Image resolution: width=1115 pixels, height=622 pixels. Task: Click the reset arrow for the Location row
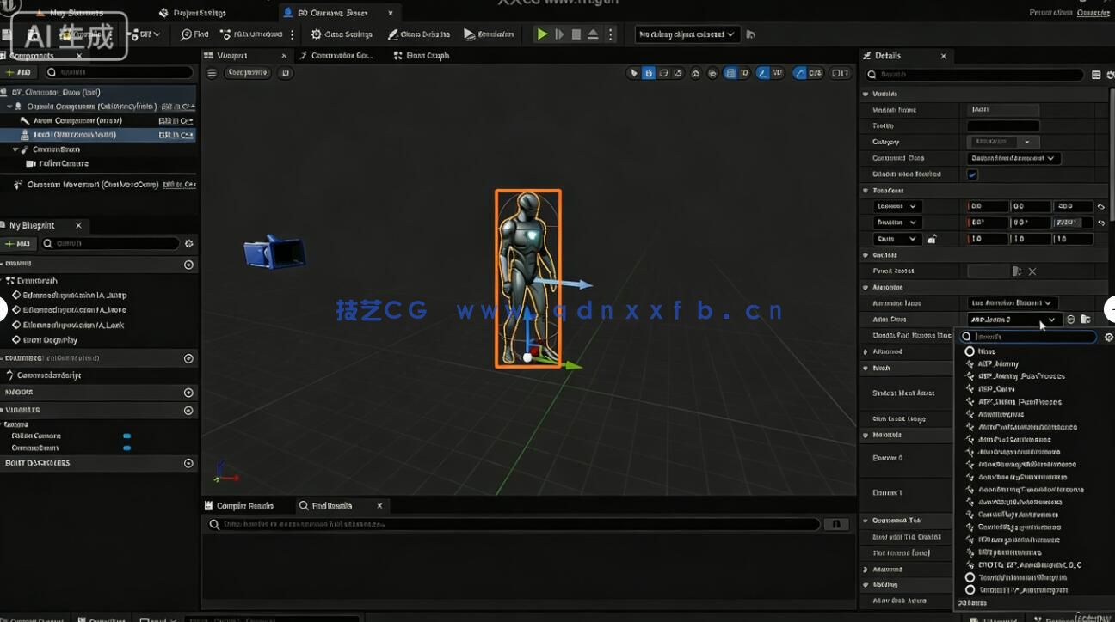1101,207
